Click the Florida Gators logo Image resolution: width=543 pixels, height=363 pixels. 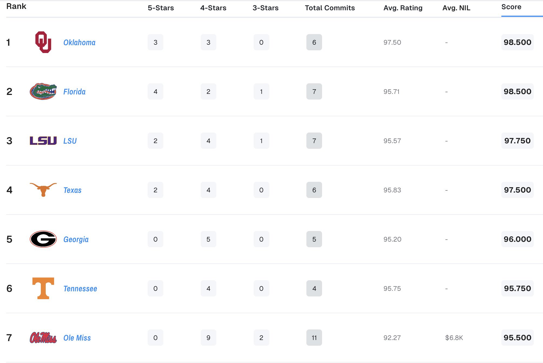click(x=43, y=91)
